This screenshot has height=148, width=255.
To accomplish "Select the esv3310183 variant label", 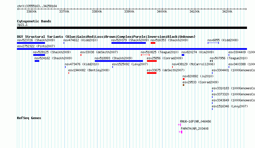I will click(234, 88).
